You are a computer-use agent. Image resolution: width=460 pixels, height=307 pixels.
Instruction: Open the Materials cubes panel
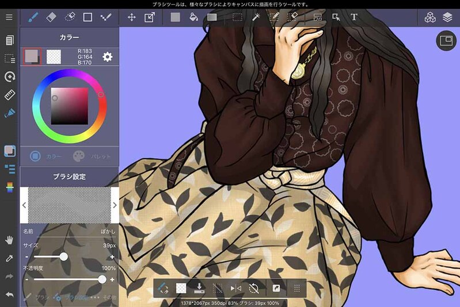click(x=430, y=17)
